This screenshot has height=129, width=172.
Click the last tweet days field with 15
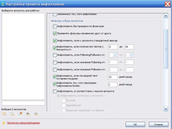tap(113, 77)
